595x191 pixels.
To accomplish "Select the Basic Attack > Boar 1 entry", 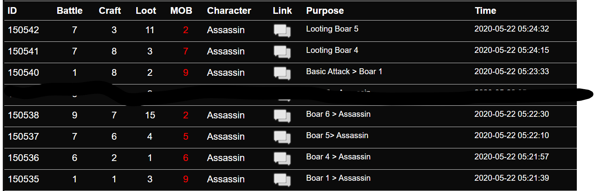I will coord(344,72).
